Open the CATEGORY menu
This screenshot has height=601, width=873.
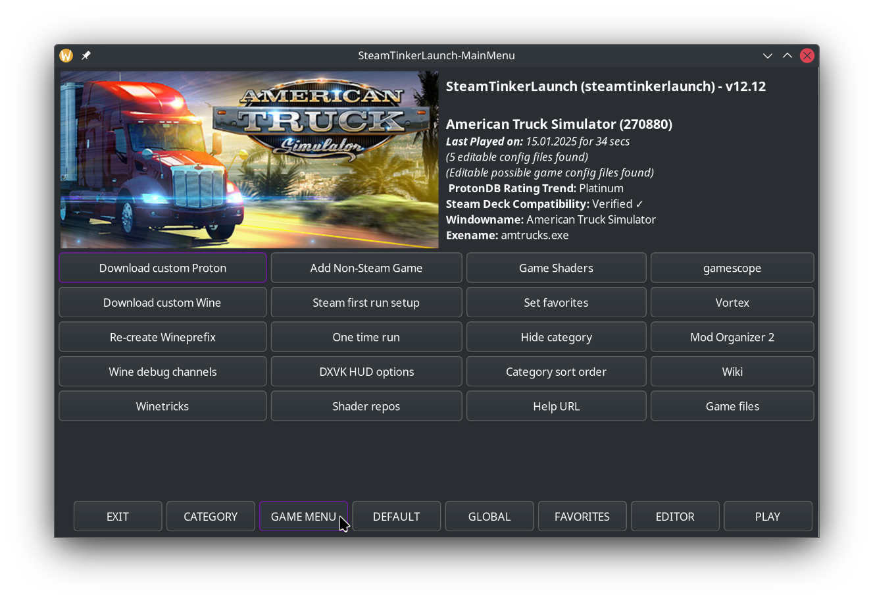211,516
